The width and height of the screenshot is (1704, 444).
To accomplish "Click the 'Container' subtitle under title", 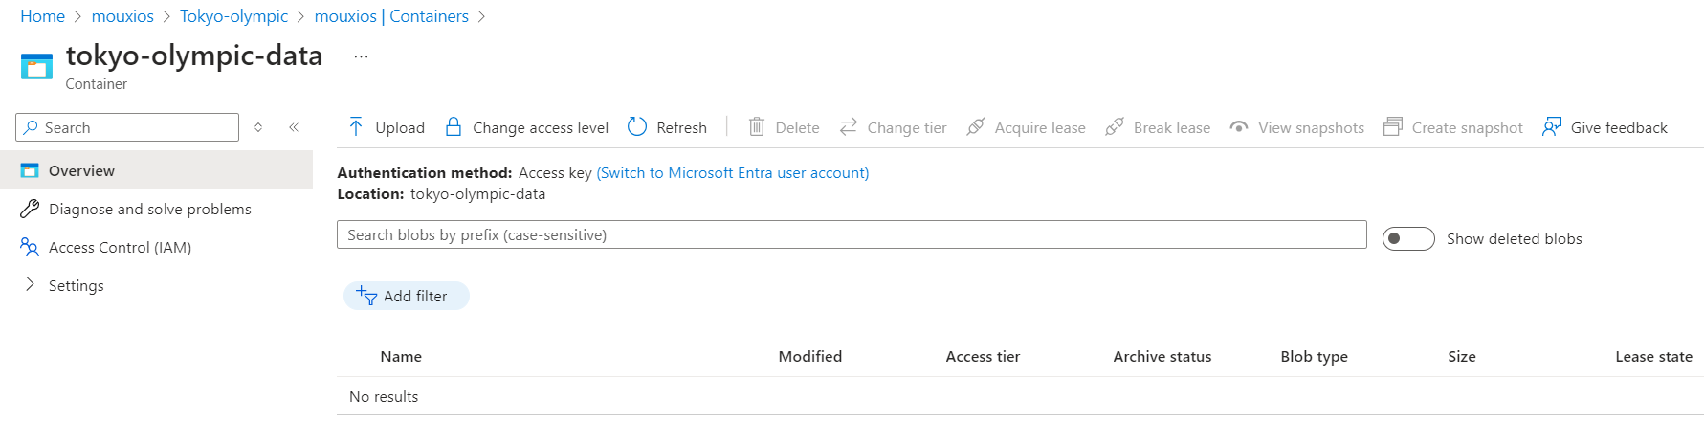I will tap(97, 84).
